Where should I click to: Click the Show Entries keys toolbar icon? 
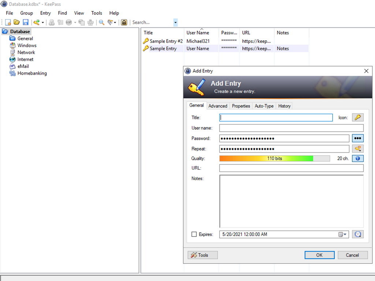(110, 22)
